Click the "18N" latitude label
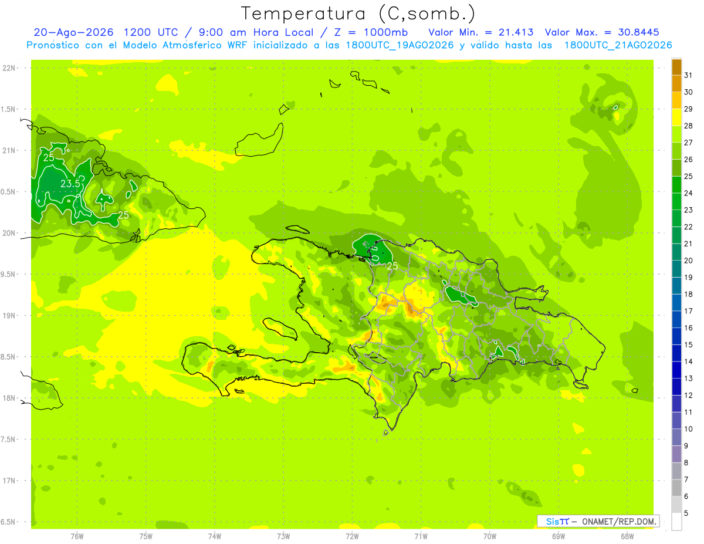The height and width of the screenshot is (544, 704). coord(8,398)
